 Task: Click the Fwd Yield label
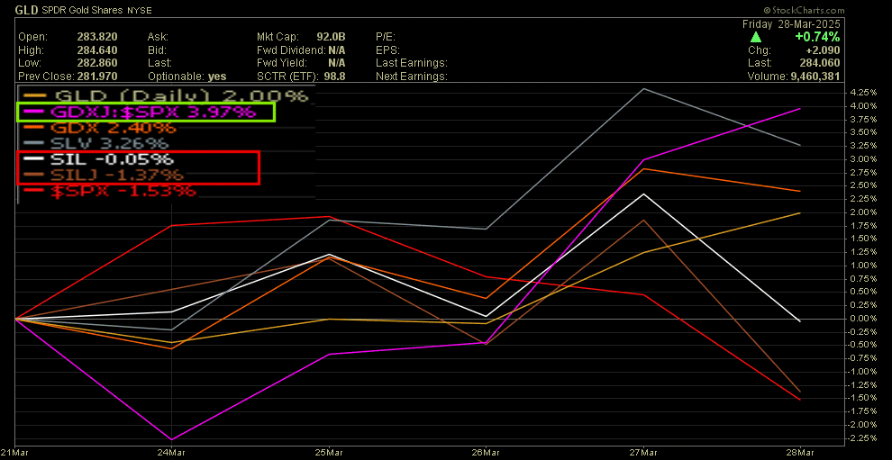pos(282,63)
